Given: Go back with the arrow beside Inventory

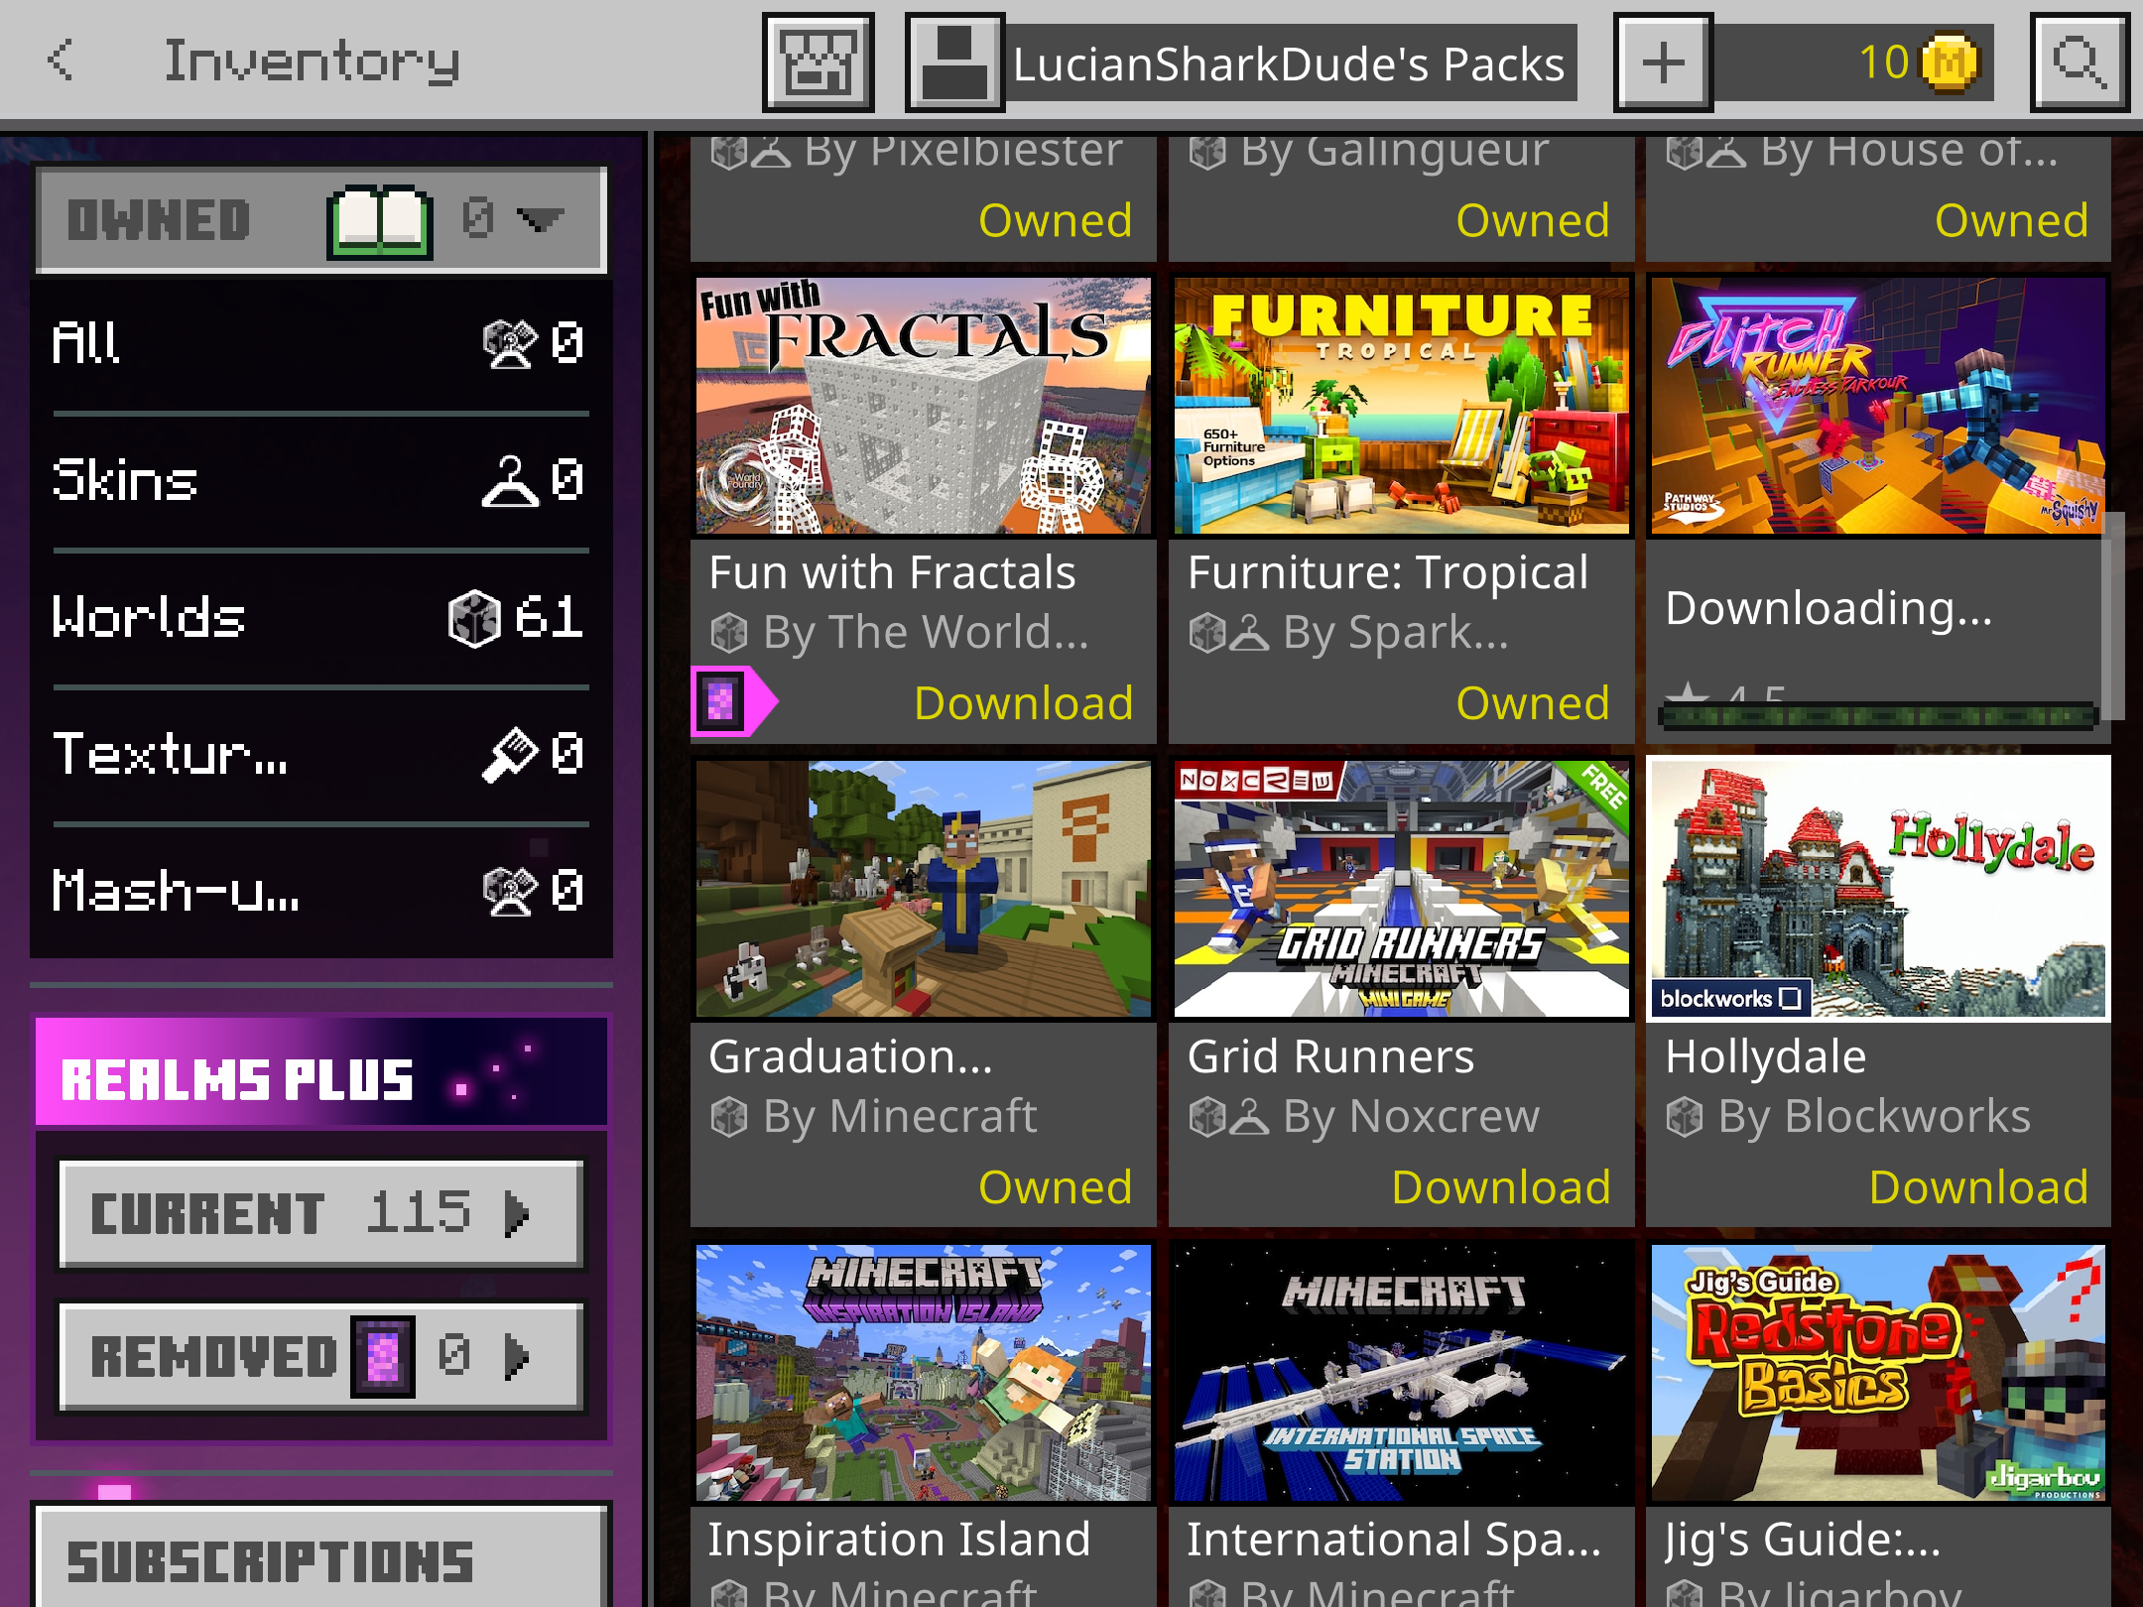Looking at the screenshot, I should (x=62, y=61).
